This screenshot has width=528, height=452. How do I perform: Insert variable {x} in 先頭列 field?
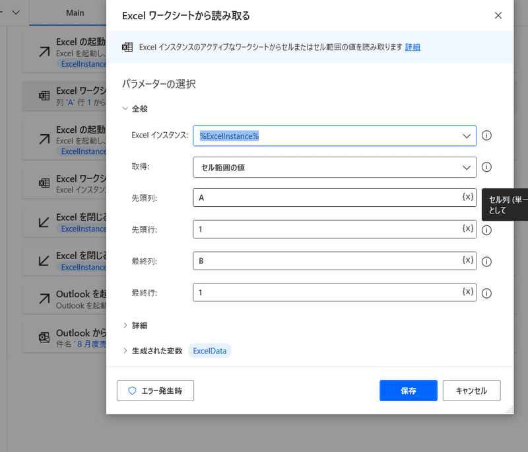pyautogui.click(x=468, y=197)
